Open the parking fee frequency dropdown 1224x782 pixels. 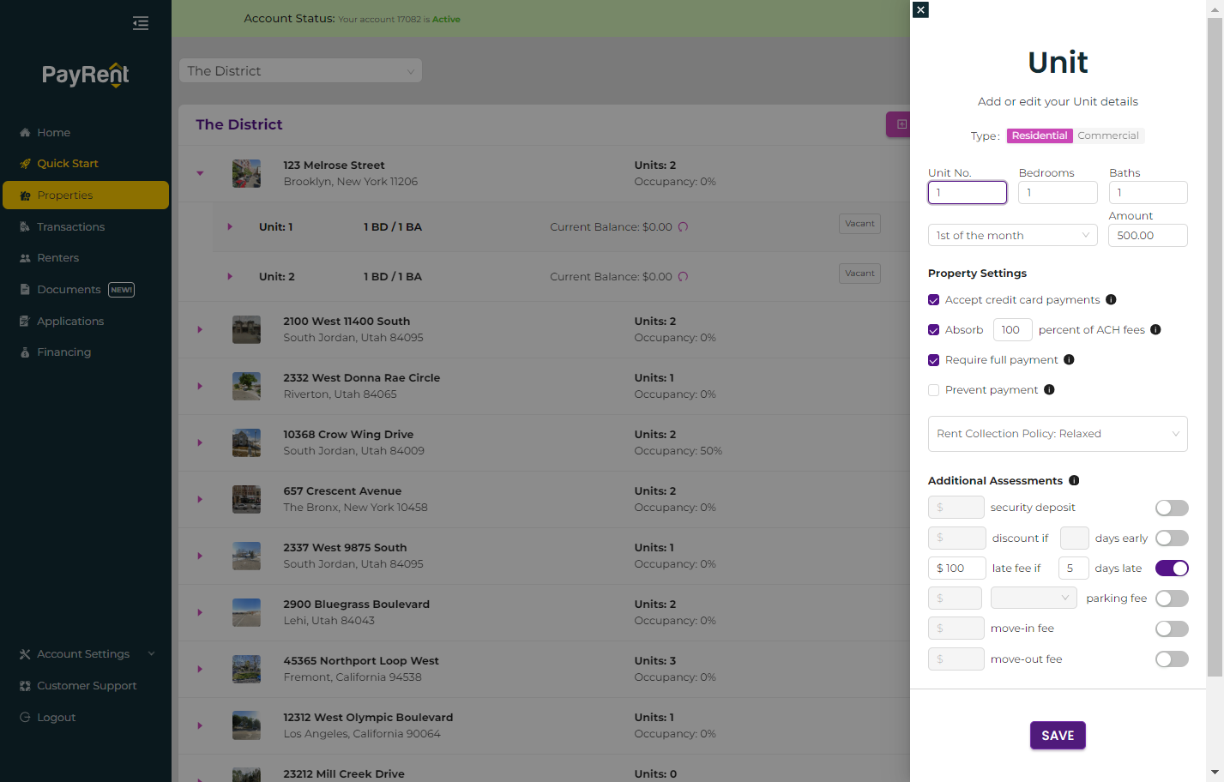[x=1034, y=599]
